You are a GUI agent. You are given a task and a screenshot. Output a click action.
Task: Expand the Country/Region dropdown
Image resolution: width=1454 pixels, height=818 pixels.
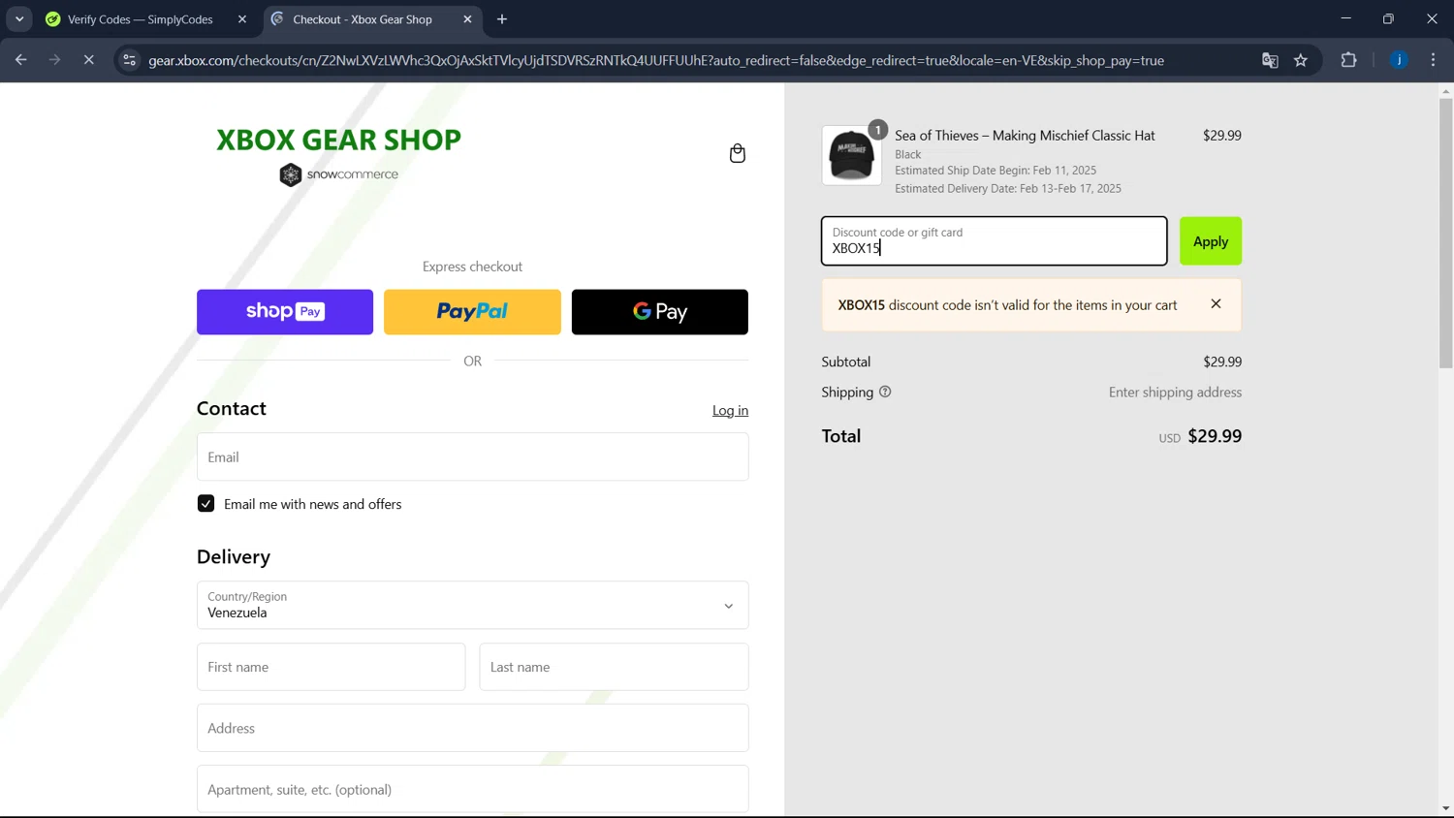coord(472,605)
